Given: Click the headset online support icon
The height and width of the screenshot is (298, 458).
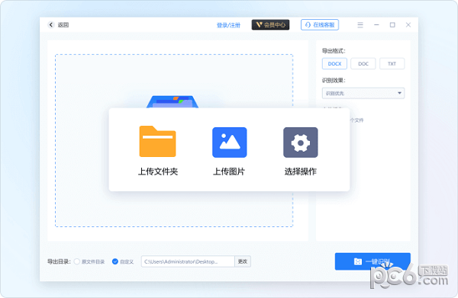Looking at the screenshot, I should click(x=308, y=25).
